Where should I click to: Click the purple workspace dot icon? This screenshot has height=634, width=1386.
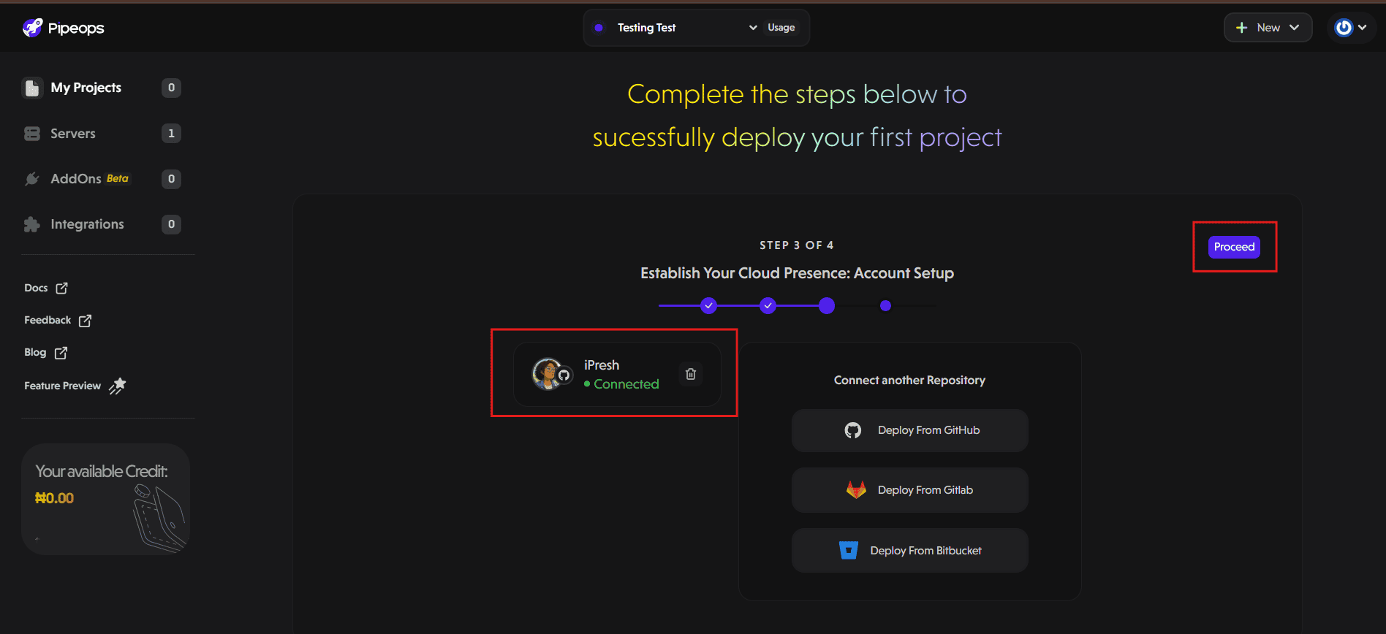point(599,28)
